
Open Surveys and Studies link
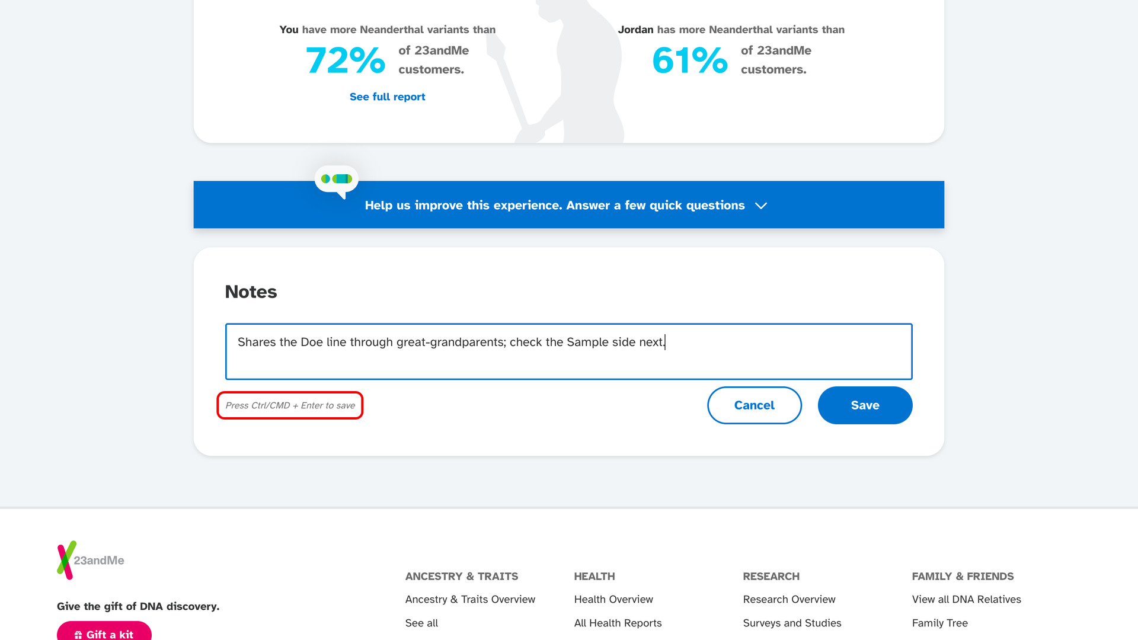click(792, 623)
